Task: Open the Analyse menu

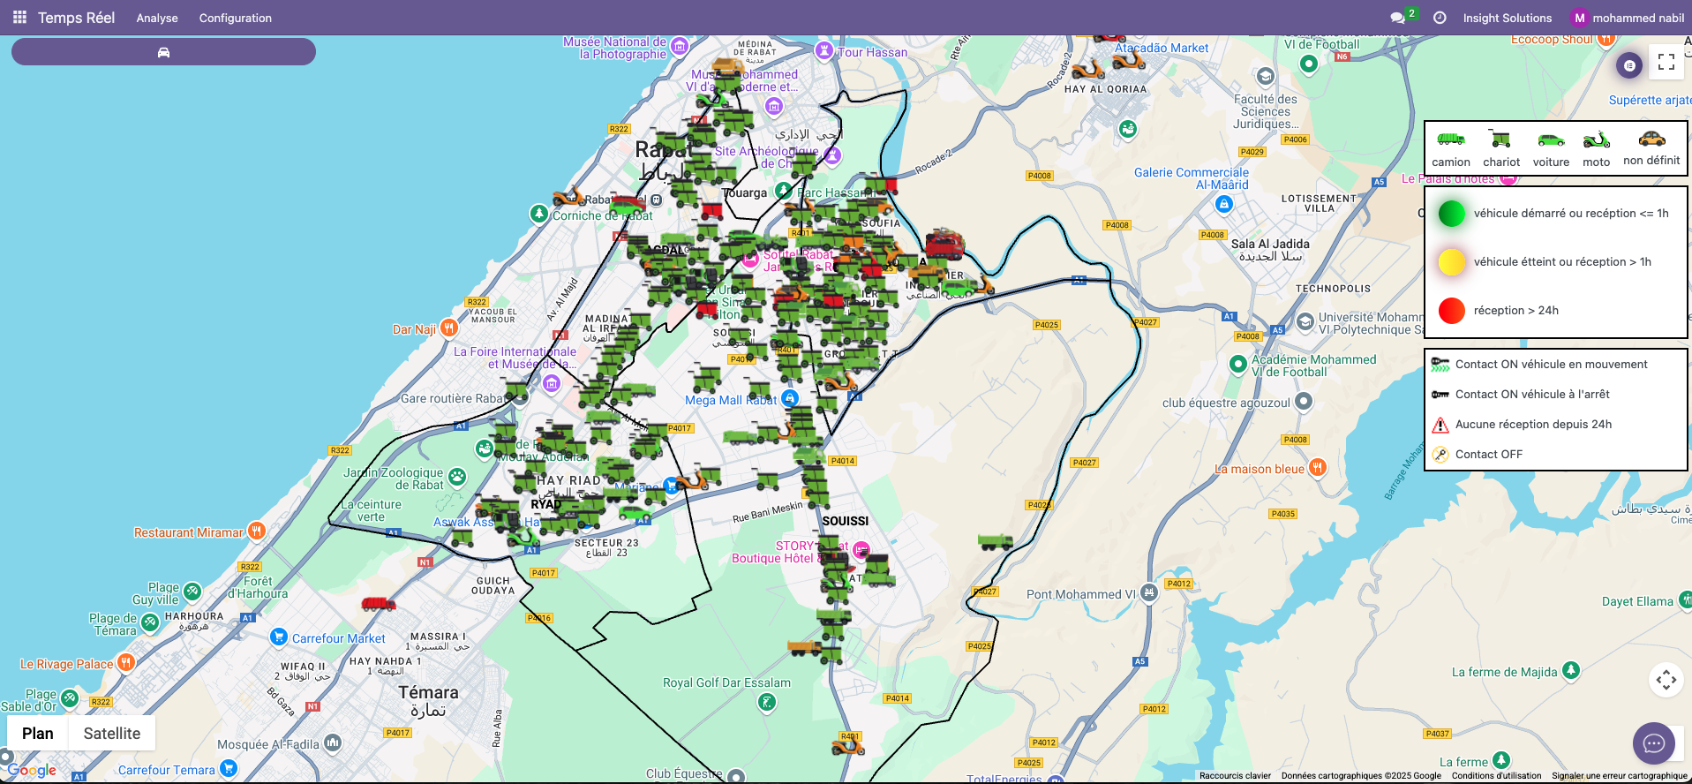Action: (157, 19)
